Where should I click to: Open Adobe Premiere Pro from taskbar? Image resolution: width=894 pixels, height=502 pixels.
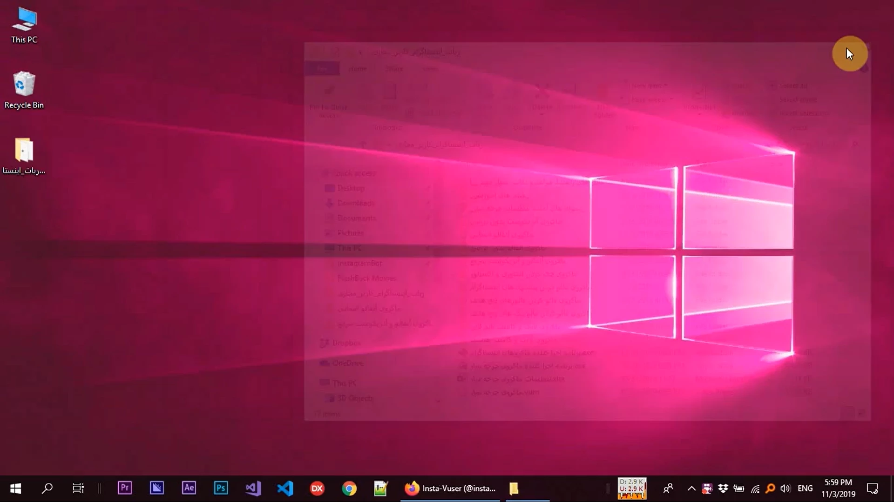point(125,488)
